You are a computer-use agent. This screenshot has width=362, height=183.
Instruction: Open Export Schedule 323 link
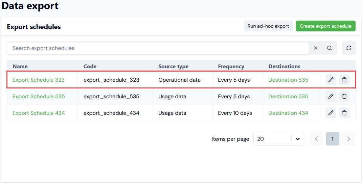(x=39, y=80)
